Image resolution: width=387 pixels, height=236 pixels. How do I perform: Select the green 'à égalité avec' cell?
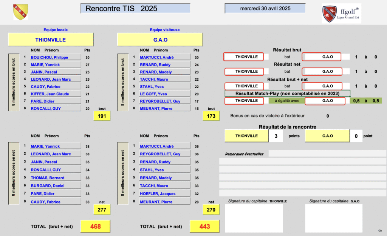[x=286, y=101]
